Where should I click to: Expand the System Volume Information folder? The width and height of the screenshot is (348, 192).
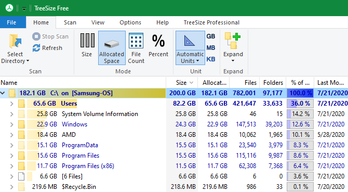pos(12,114)
